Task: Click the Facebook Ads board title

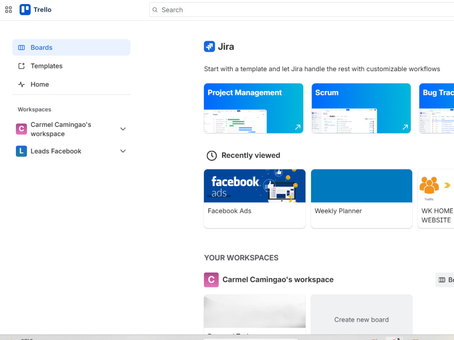Action: [230, 211]
